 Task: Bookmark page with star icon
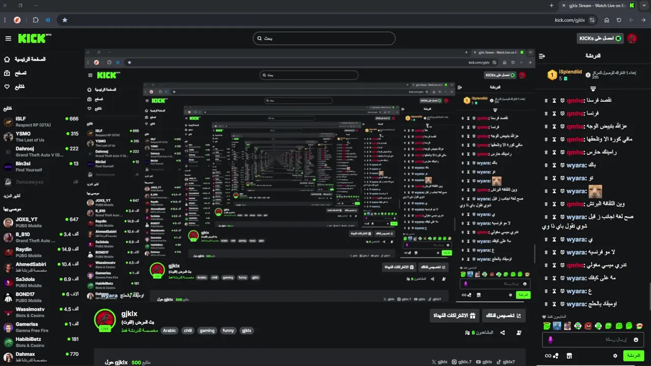65,20
